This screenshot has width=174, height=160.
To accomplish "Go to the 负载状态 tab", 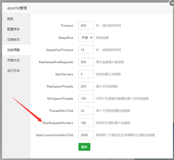I will tap(13, 60).
